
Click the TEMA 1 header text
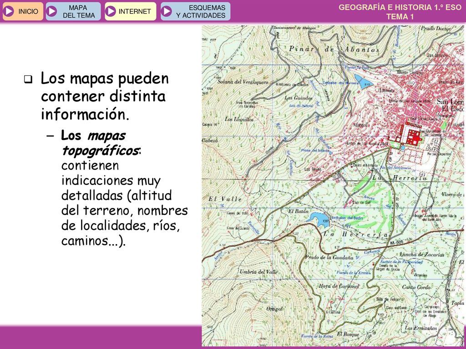pos(400,17)
